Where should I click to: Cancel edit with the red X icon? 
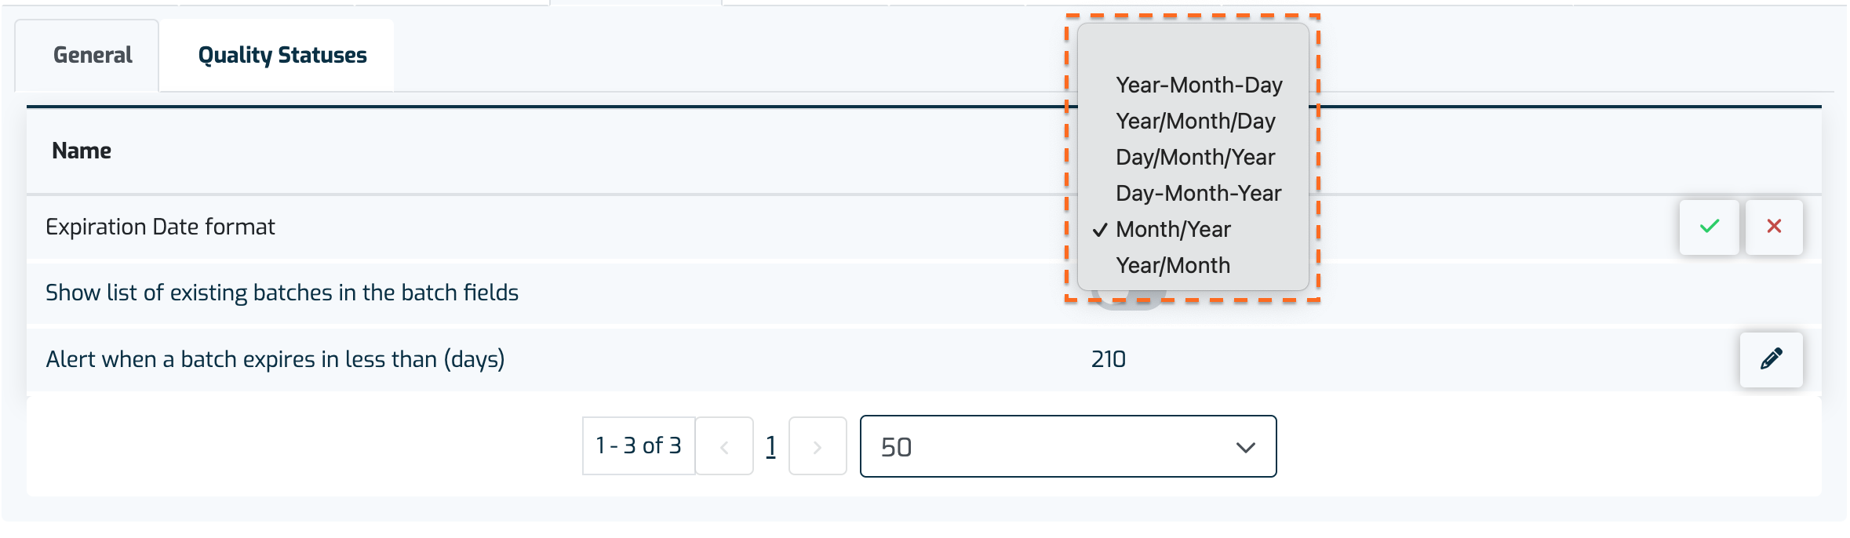pos(1774,227)
